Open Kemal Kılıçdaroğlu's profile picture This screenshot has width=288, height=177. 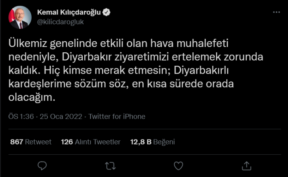pyautogui.click(x=20, y=18)
